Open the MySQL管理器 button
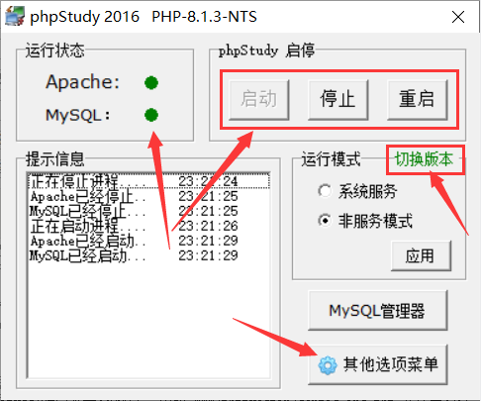 click(377, 310)
